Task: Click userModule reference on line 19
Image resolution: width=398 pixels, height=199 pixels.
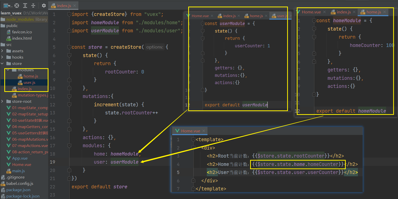Action: pos(125,162)
